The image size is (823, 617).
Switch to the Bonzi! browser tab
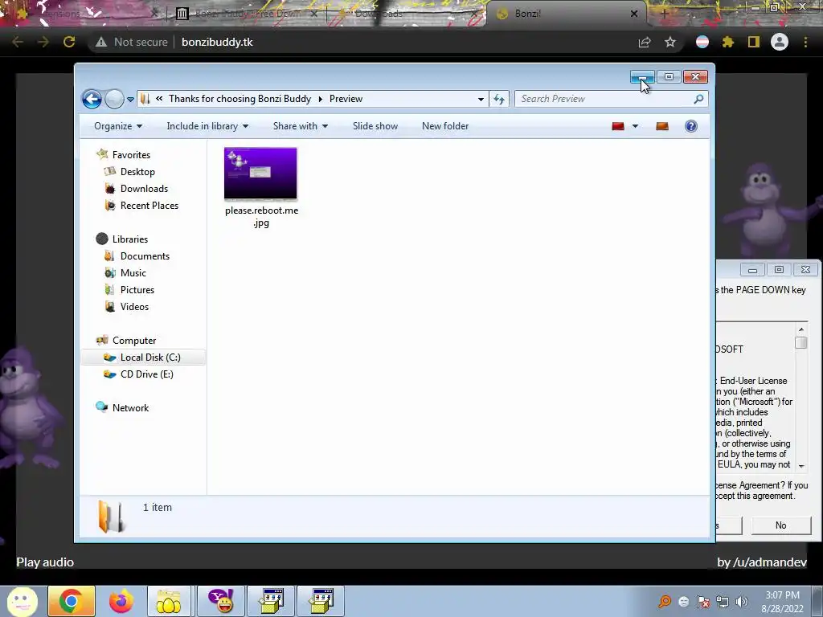tap(567, 14)
